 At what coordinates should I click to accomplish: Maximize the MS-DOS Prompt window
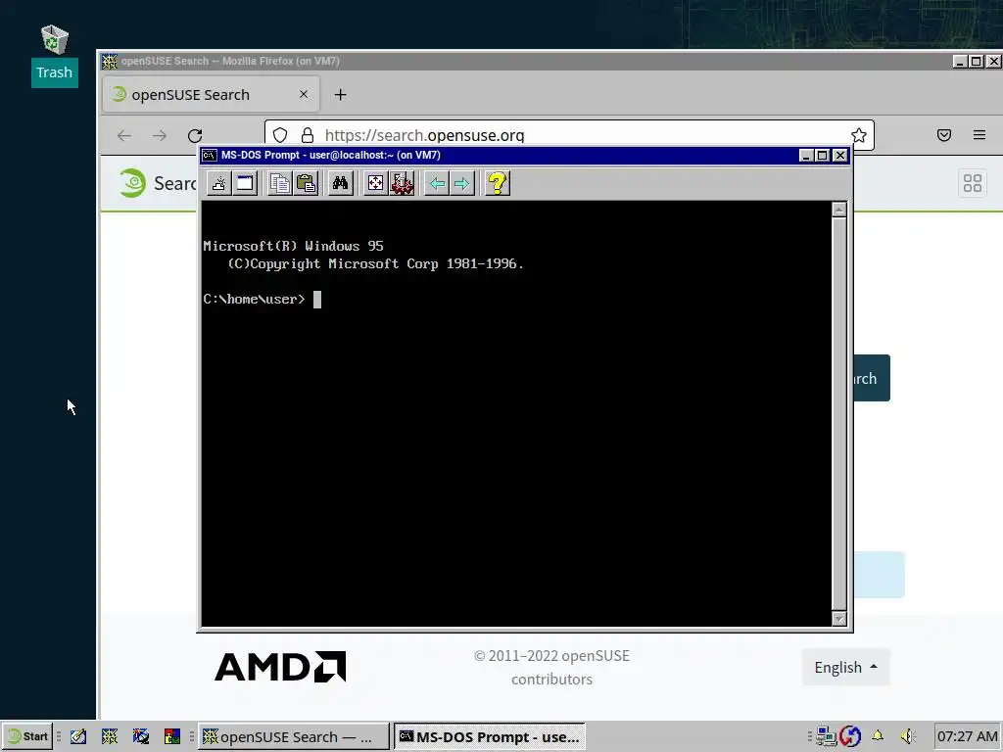coord(823,155)
